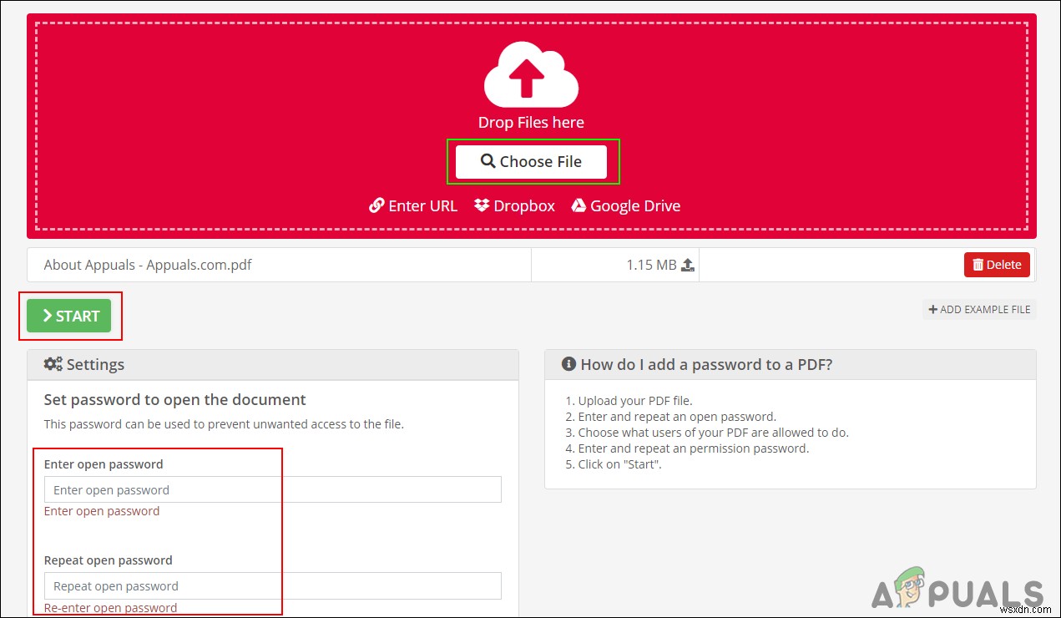The width and height of the screenshot is (1061, 618).
Task: Select file name About Appuals - Appuals.com.pdf
Action: click(148, 265)
